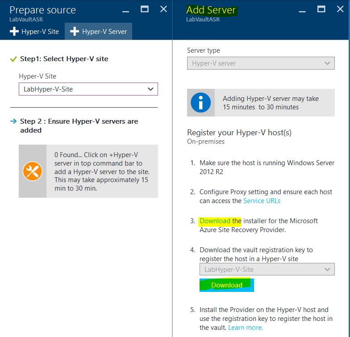The width and height of the screenshot is (350, 337).
Task: Select the Hyper-V Site tab
Action: 34,32
